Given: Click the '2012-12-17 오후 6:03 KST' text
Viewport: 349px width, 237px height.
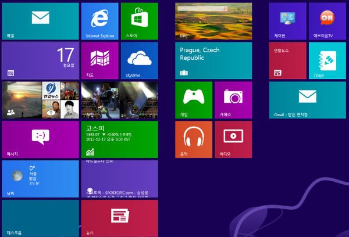Looking at the screenshot, I should pyautogui.click(x=108, y=139).
